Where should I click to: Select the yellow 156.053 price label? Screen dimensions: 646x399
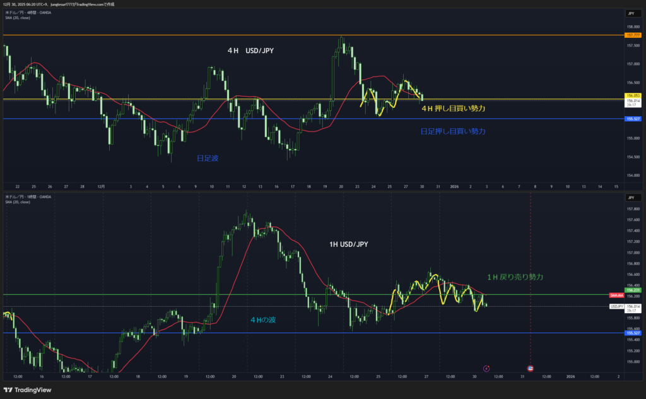(x=633, y=96)
